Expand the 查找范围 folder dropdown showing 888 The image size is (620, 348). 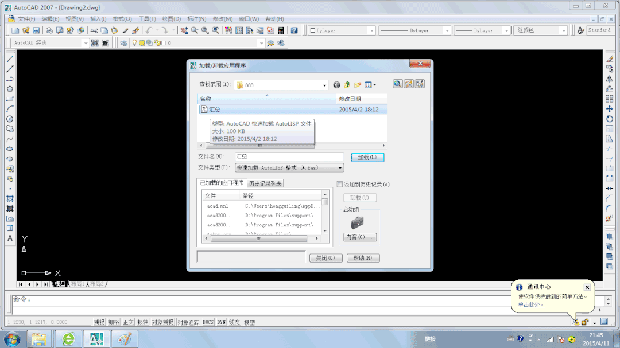(324, 85)
